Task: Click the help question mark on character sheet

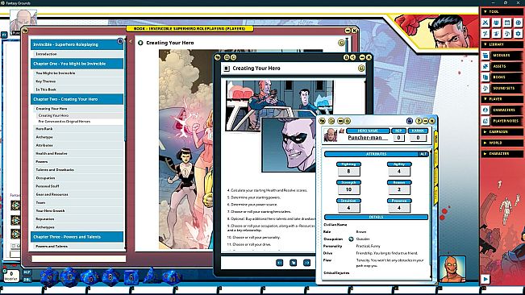Action: coord(419,121)
